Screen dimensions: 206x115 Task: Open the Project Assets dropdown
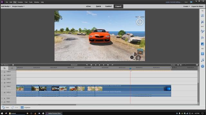coord(18,6)
